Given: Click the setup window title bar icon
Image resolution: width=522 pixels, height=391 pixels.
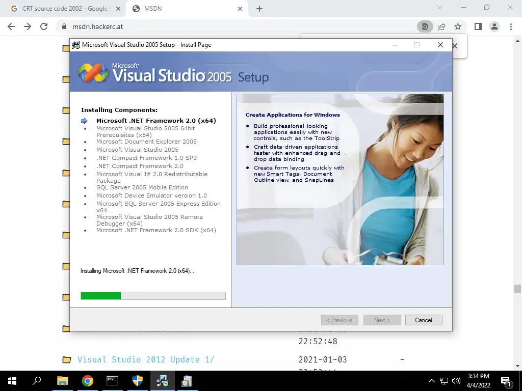Looking at the screenshot, I should [76, 45].
